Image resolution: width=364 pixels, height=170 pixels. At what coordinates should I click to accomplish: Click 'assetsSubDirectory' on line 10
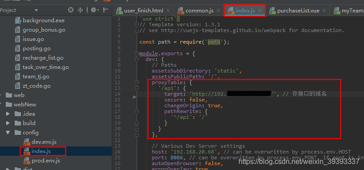click(x=180, y=71)
